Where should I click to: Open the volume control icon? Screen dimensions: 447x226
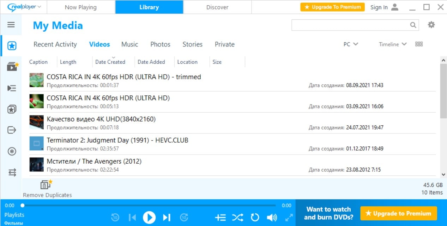(272, 217)
